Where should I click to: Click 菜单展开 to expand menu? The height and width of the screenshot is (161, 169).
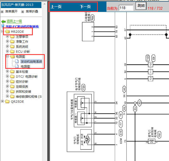coord(11,11)
